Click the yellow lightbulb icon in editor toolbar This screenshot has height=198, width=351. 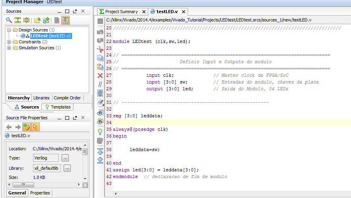tap(100, 132)
